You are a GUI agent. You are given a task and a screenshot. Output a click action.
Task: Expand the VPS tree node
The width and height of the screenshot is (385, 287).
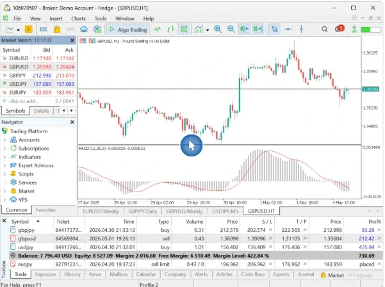4,200
